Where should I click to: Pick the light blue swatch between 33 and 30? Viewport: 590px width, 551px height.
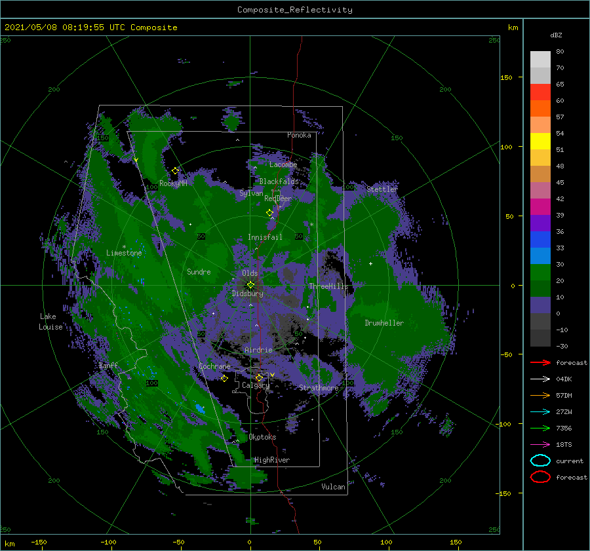coord(540,256)
